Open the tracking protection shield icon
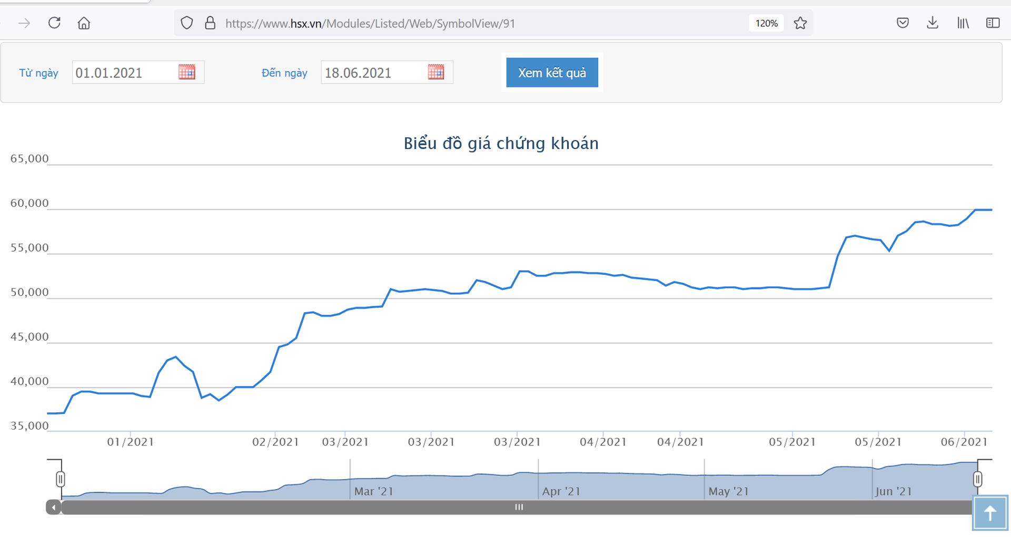Image resolution: width=1011 pixels, height=537 pixels. (187, 23)
